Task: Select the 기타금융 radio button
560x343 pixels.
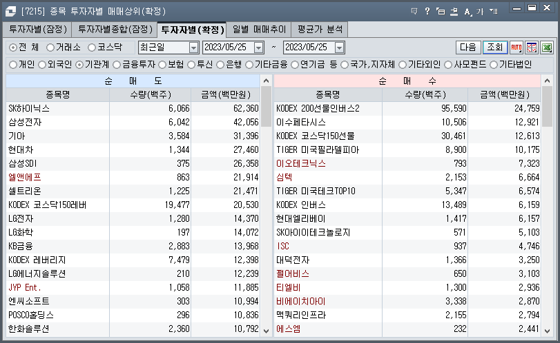Action: point(249,65)
